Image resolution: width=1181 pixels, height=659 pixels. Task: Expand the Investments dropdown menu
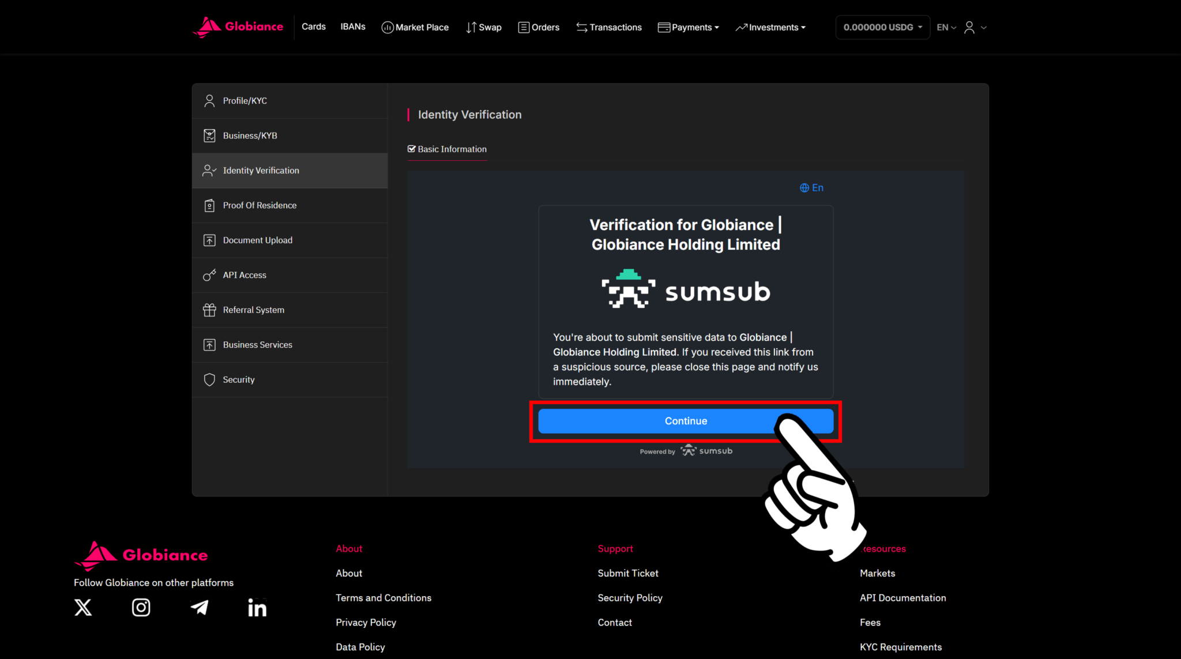(770, 27)
